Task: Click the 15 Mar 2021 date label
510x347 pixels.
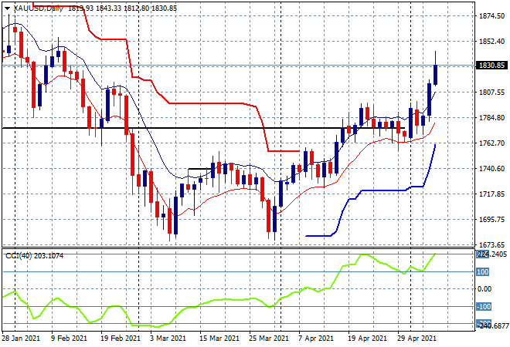Action: (x=219, y=339)
